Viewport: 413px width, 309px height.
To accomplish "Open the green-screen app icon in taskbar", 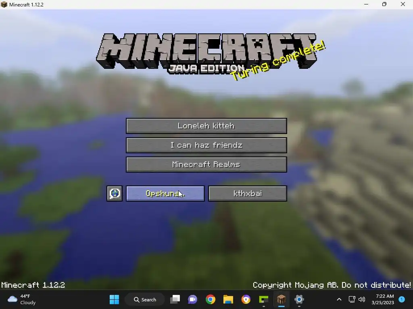I will 264,299.
